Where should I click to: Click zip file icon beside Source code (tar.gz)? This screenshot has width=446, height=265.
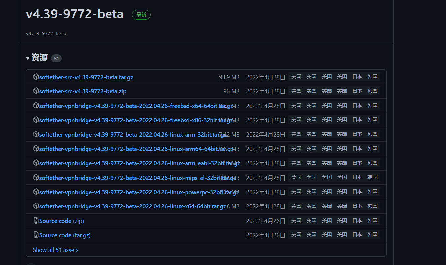pos(36,235)
